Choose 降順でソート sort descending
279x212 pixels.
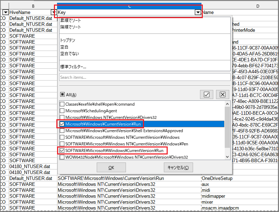[71, 27]
